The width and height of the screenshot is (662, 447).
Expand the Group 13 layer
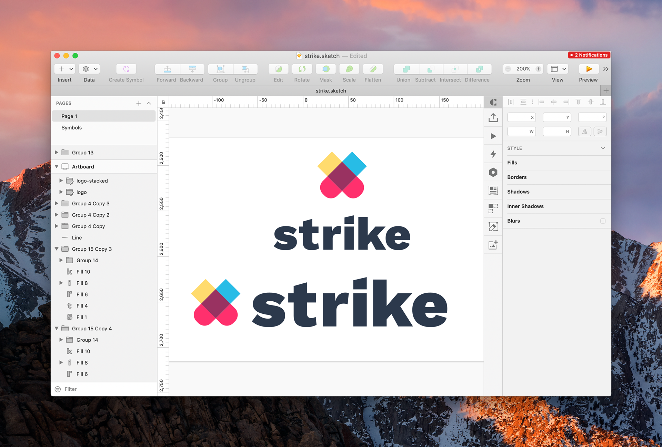[x=57, y=153]
